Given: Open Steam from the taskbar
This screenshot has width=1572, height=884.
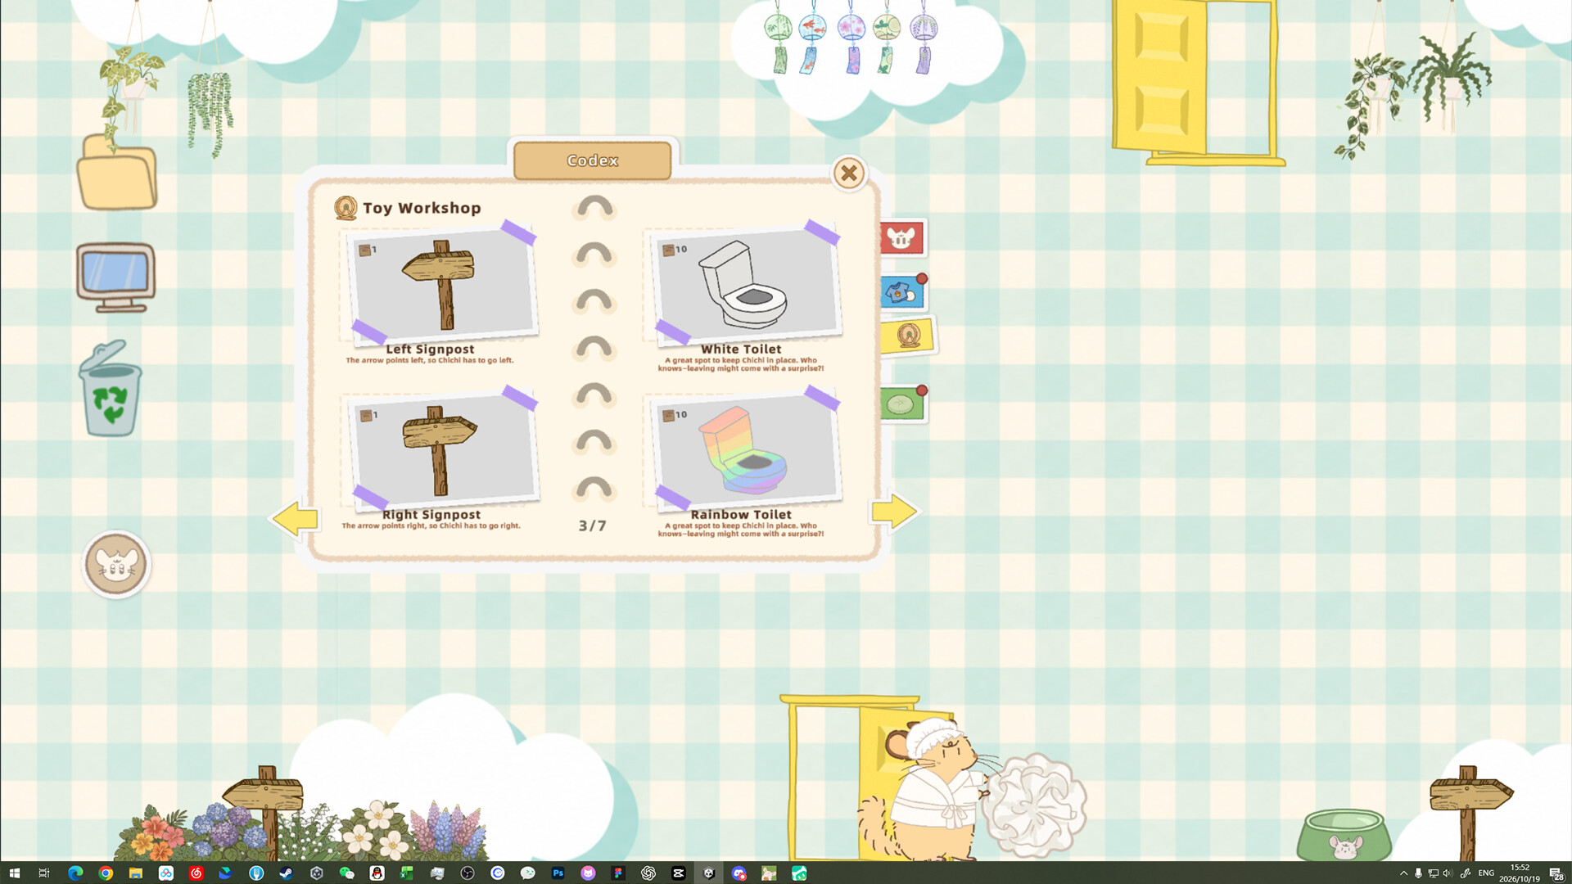Looking at the screenshot, I should point(286,873).
